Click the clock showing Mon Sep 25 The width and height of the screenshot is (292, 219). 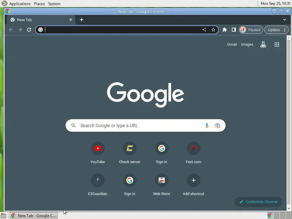pyautogui.click(x=275, y=3)
